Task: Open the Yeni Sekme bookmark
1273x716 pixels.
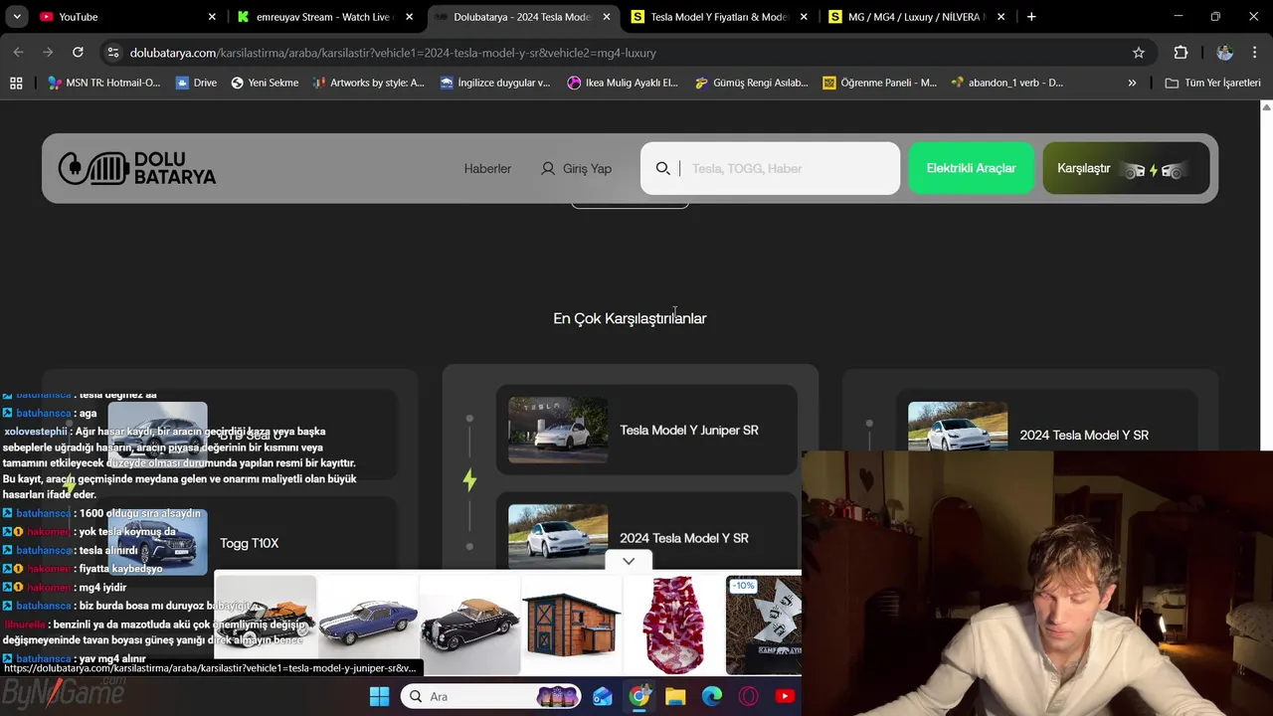Action: 265,83
